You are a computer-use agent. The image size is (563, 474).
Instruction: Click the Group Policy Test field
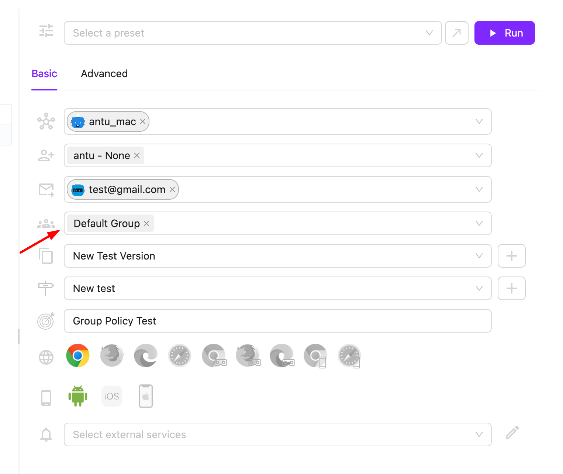277,321
